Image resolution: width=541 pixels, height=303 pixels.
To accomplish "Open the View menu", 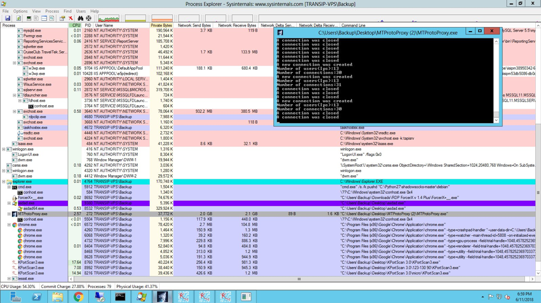I will click(36, 11).
